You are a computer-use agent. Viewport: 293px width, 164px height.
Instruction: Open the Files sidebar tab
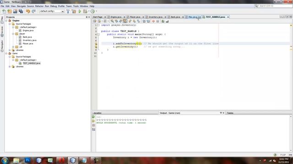[x=2, y=20]
